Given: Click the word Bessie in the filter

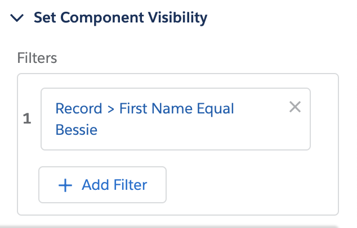Looking at the screenshot, I should (77, 130).
